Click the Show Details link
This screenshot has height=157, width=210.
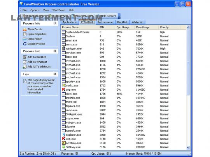(x=35, y=29)
